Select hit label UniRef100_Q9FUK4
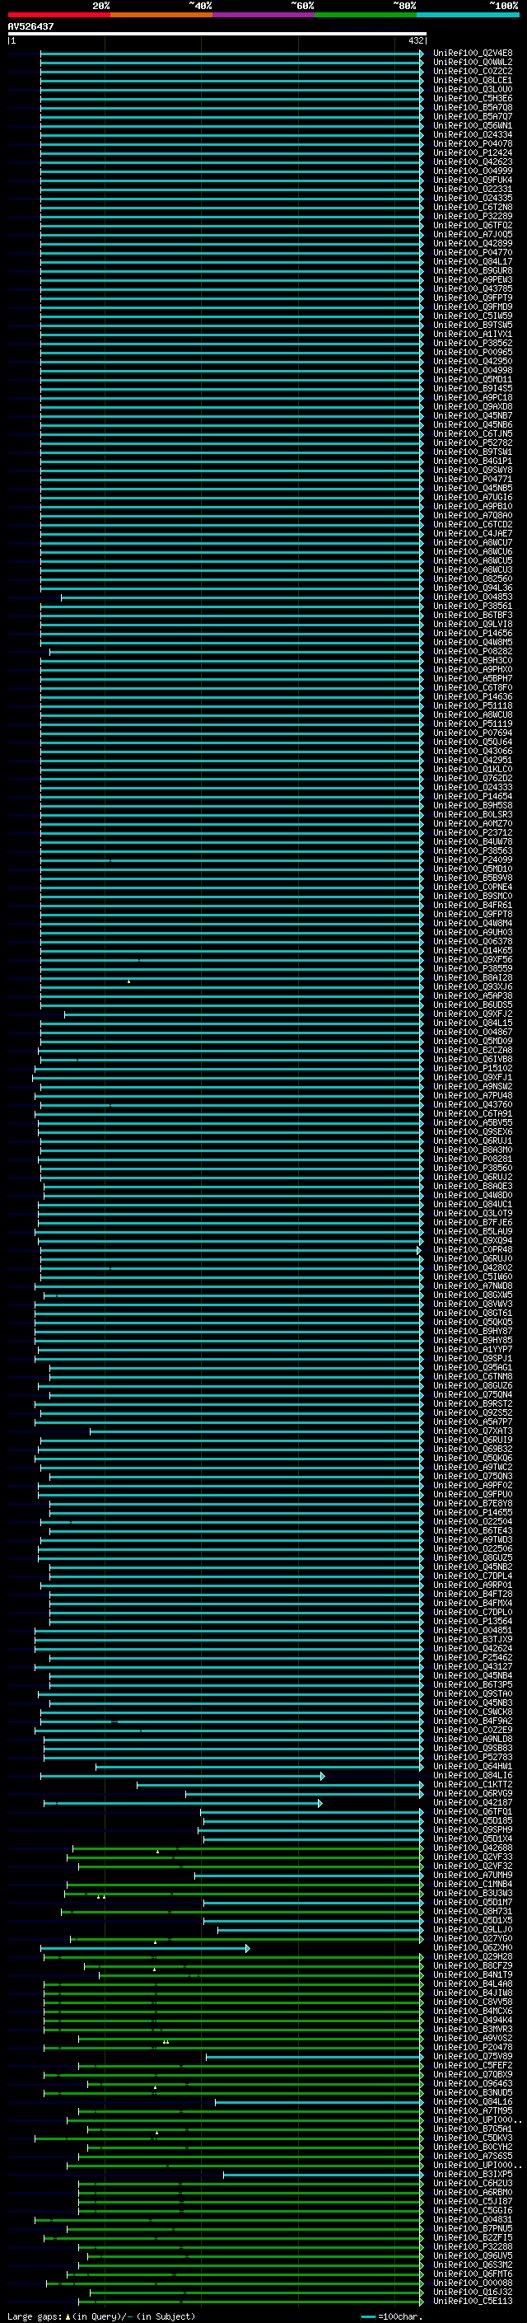This screenshot has height=2323, width=527. pos(473,180)
